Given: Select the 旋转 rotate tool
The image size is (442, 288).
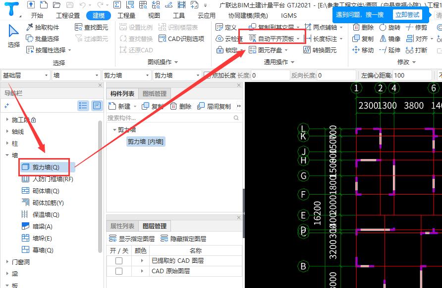Looking at the screenshot, I should point(390,27).
